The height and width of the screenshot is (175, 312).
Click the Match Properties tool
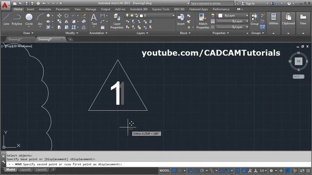point(203,21)
